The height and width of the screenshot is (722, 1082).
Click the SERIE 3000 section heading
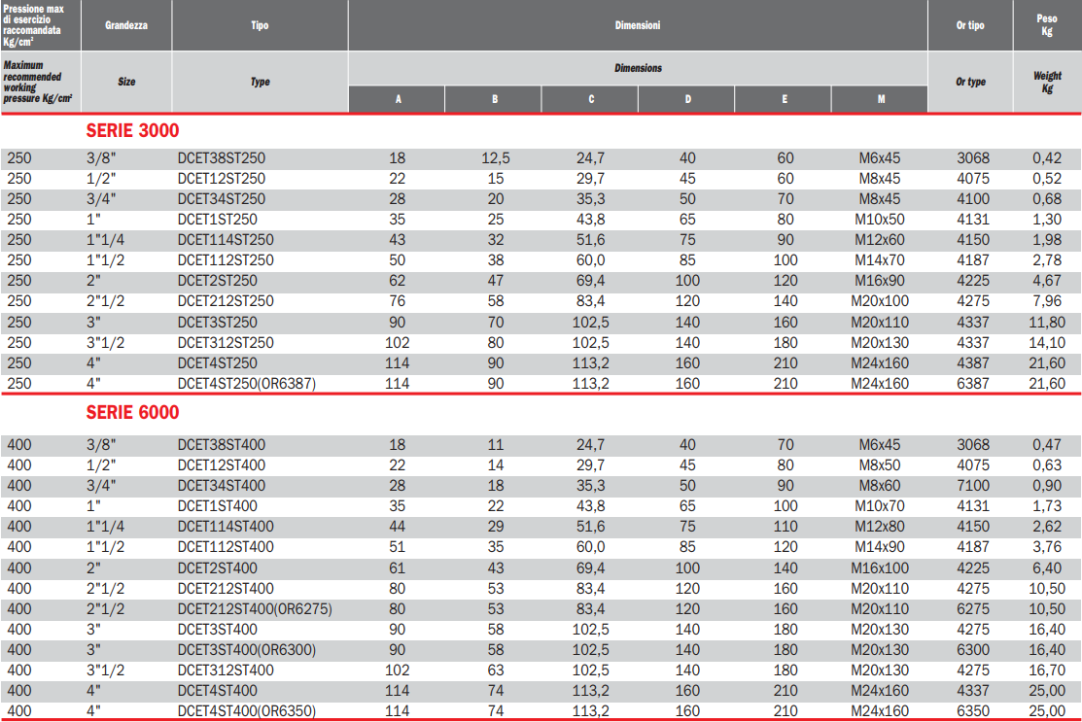pyautogui.click(x=132, y=131)
